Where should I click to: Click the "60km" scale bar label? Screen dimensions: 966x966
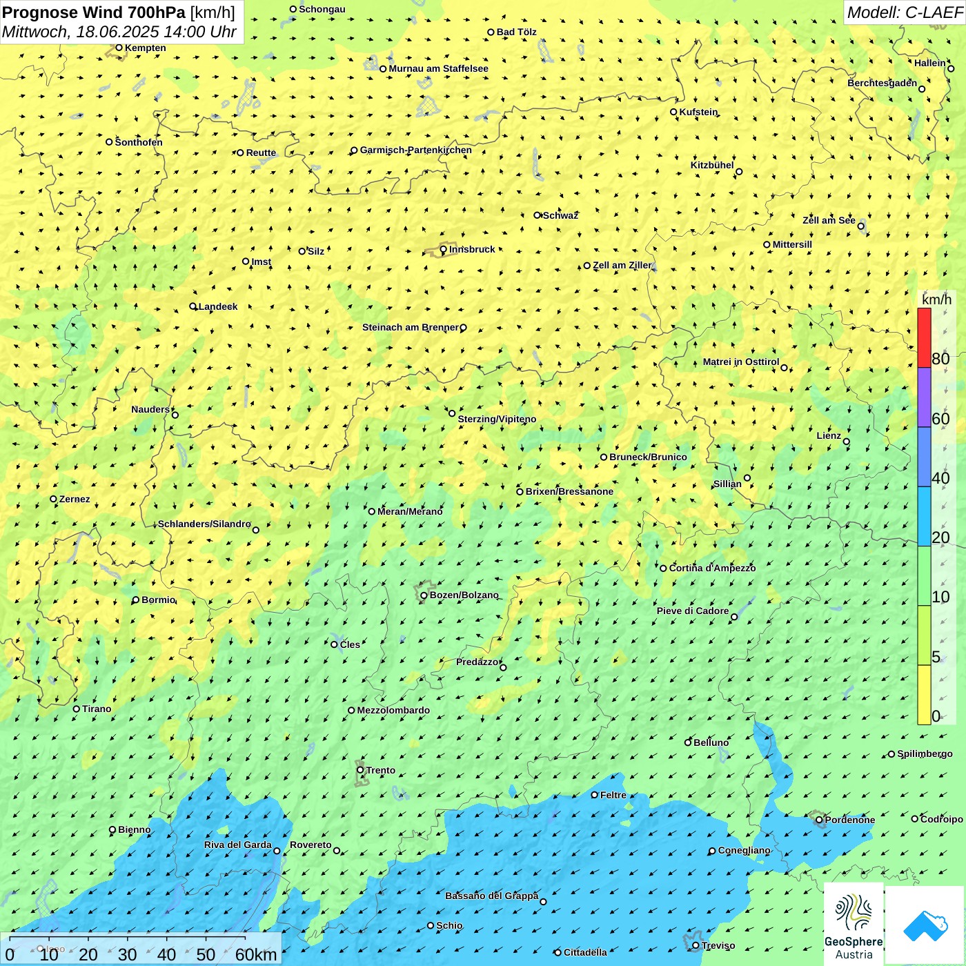tap(256, 954)
